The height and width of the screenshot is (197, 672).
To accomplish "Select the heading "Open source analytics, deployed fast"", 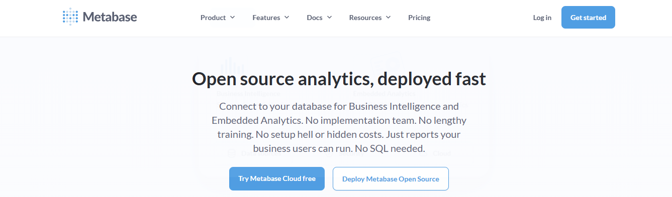I will (339, 79).
